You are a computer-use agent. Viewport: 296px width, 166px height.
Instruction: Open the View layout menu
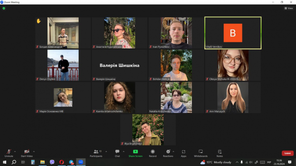(289, 8)
